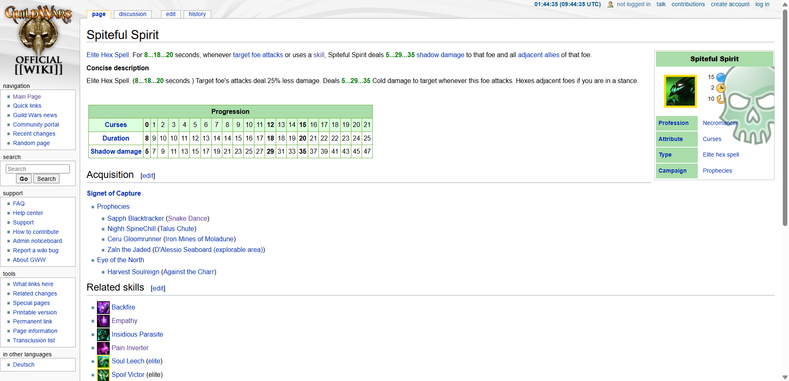This screenshot has height=381, width=789.
Task: Switch to Deutsch language version
Action: [x=23, y=365]
